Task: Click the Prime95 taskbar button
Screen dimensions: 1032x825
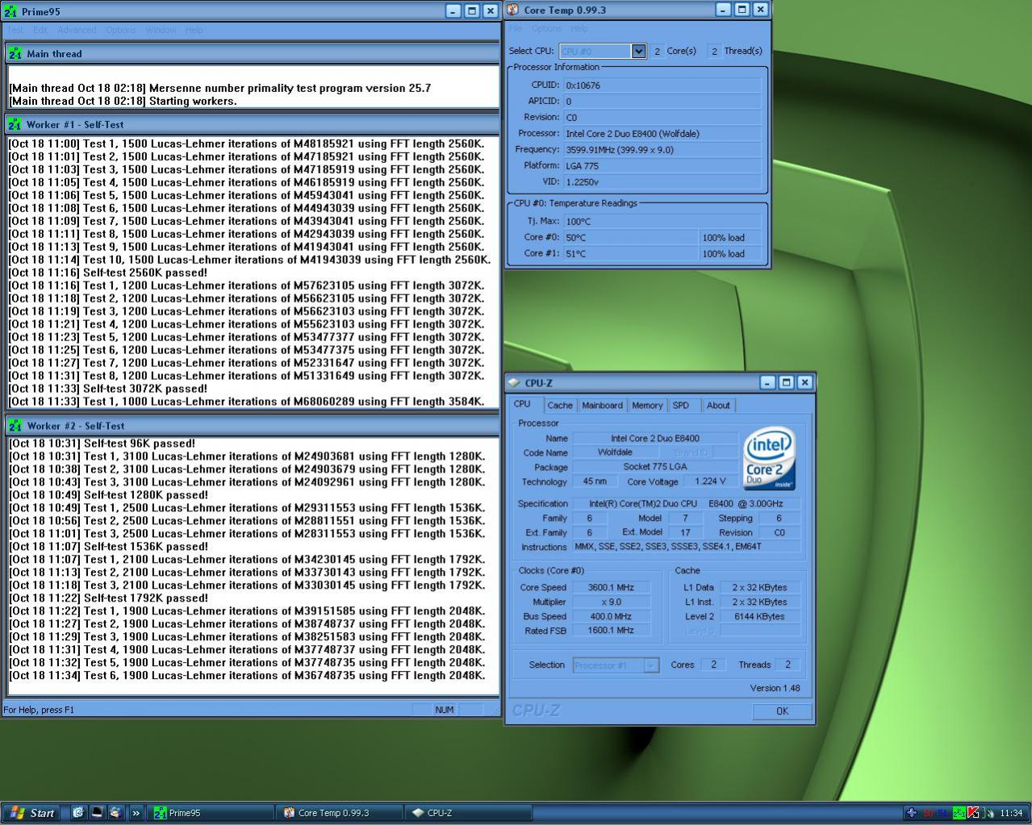Action: (211, 813)
